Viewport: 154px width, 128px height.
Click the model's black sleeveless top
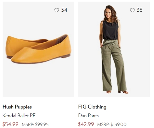coord(110,30)
